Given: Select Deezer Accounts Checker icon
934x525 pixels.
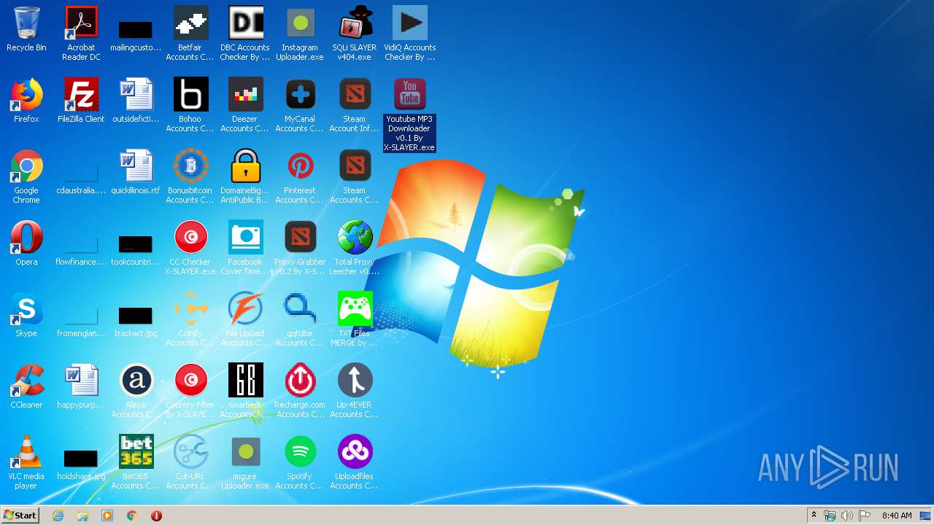Looking at the screenshot, I should tap(245, 105).
